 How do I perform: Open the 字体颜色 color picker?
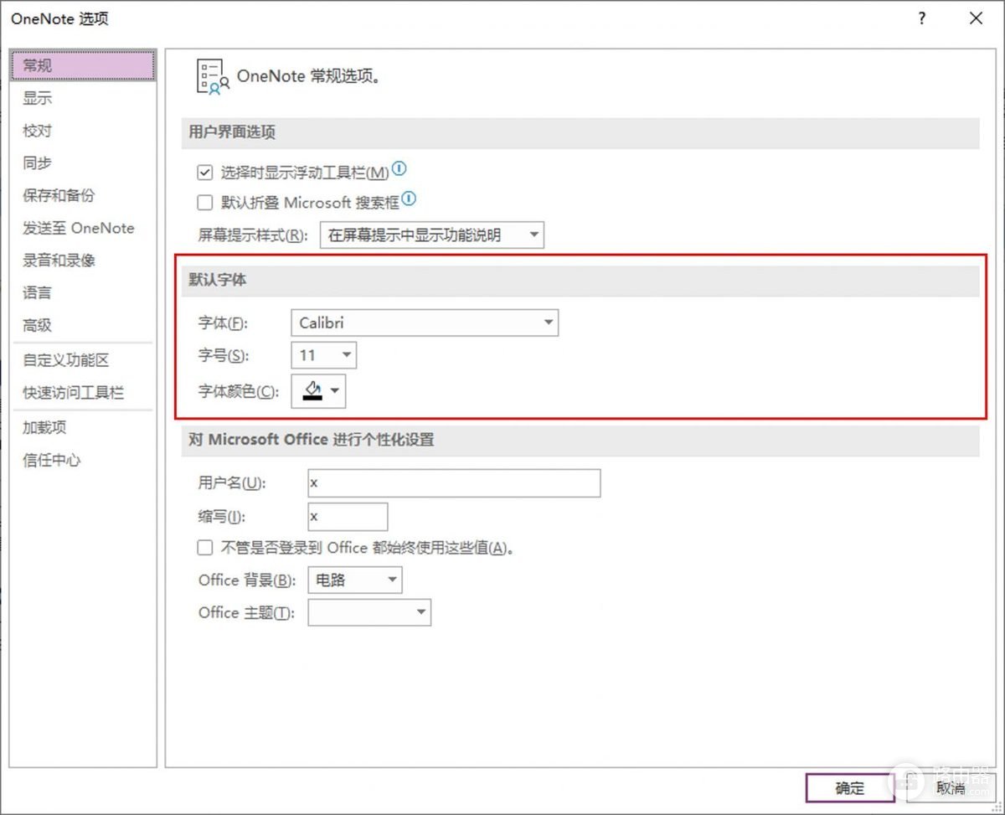[318, 391]
